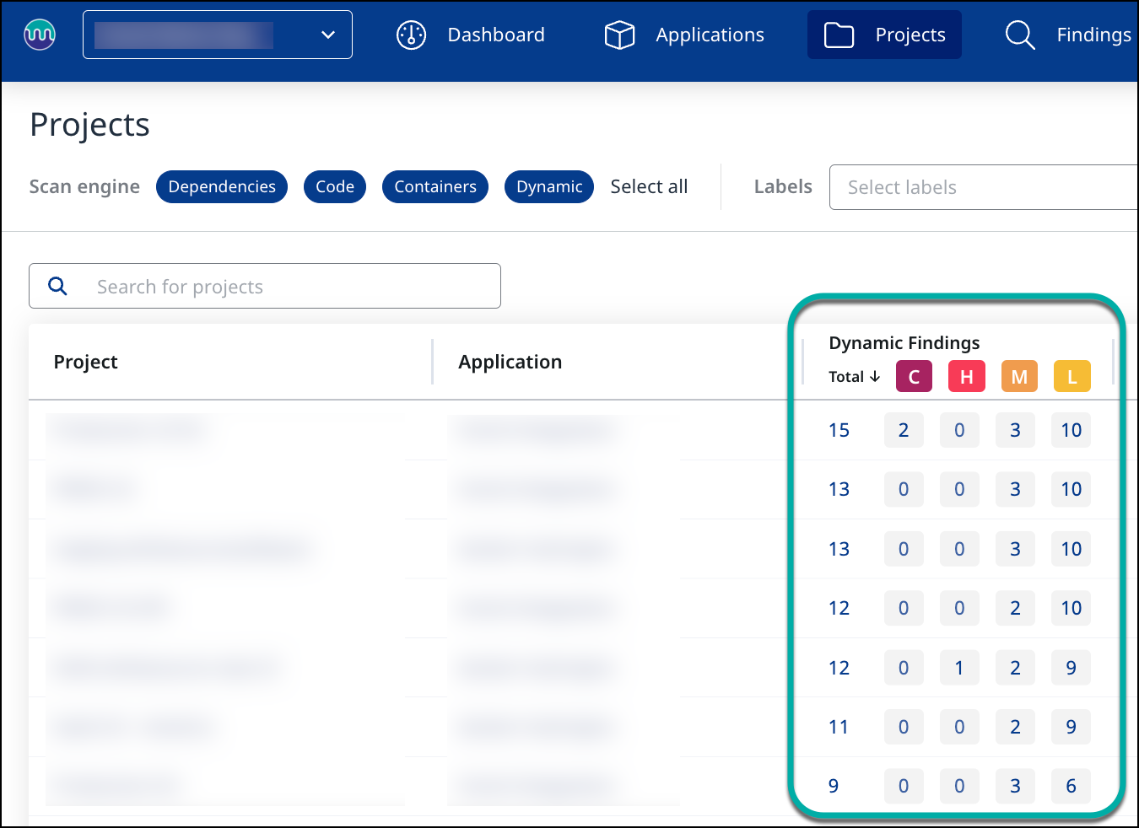
Task: Disable the Dynamic scan engine filter
Action: pyautogui.click(x=549, y=187)
